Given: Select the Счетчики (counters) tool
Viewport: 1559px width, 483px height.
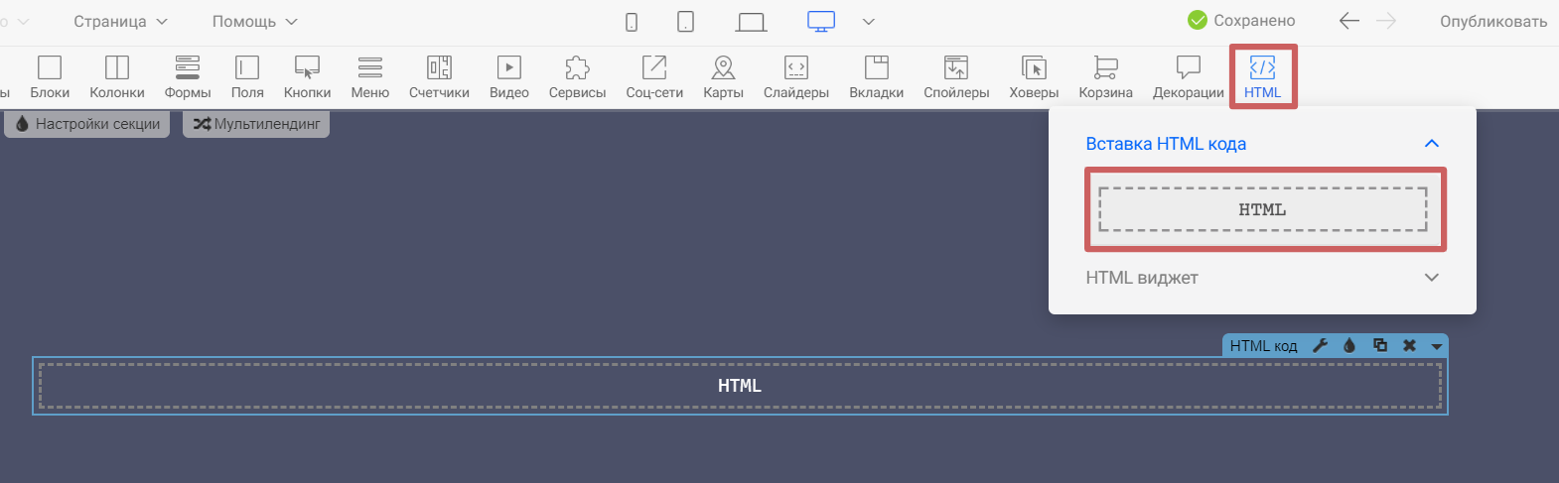Looking at the screenshot, I should click(x=439, y=76).
